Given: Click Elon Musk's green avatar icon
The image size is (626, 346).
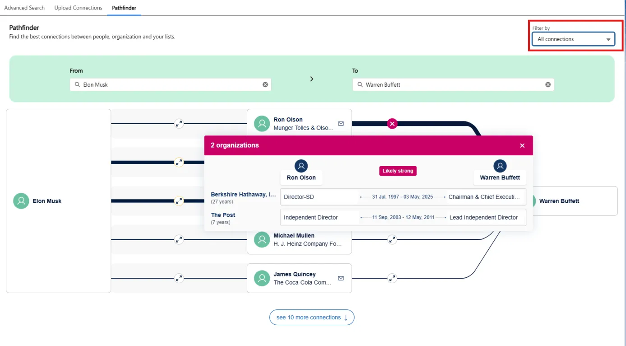Looking at the screenshot, I should point(21,201).
